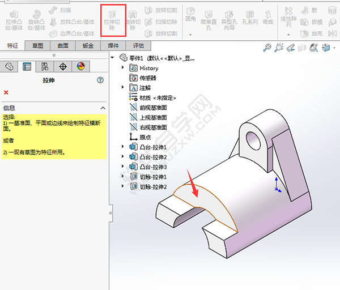Open help for the 拉伸 PropertyManager
The width and height of the screenshot is (340, 290).
click(x=100, y=80)
